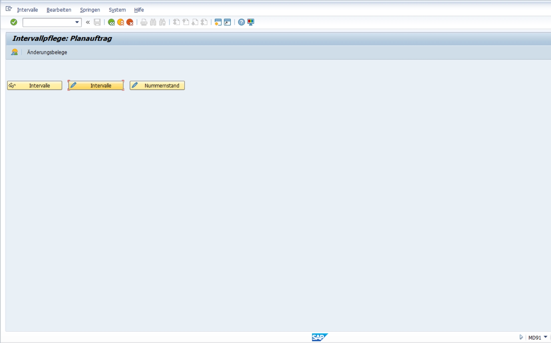Click the Last Page icon
The image size is (551, 343).
click(x=204, y=22)
